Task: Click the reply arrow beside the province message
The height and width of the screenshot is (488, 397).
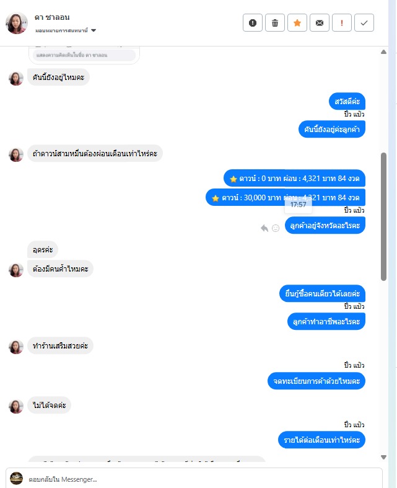Action: [264, 228]
